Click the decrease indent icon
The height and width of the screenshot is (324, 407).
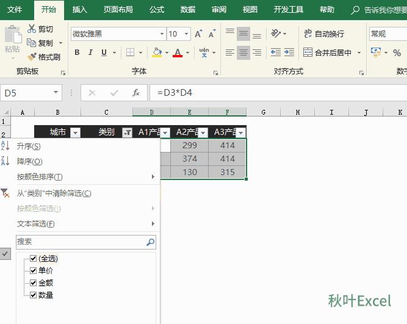(275, 52)
